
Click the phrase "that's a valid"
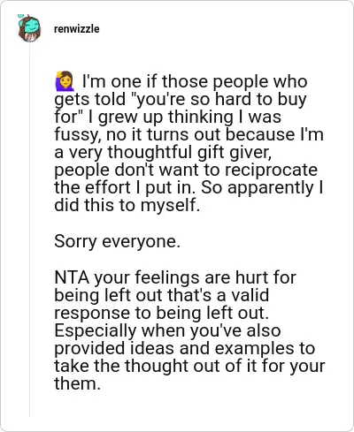[218, 295]
